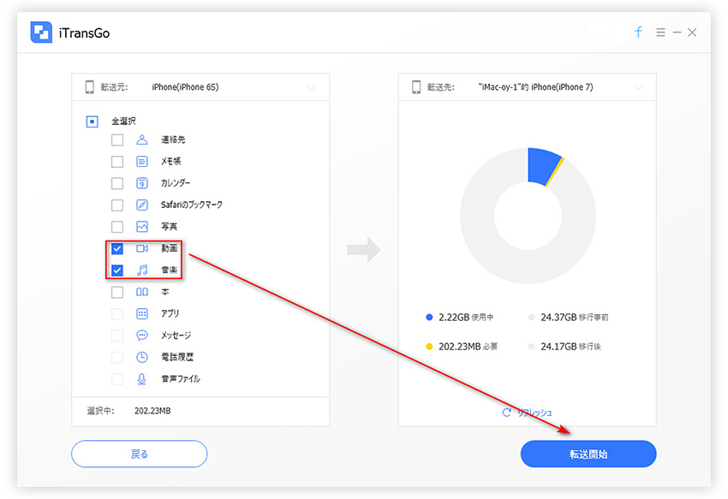This screenshot has width=728, height=499.
Task: Click the Facebook icon in title bar
Action: point(638,33)
